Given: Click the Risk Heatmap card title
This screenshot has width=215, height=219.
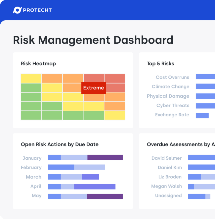Looking at the screenshot, I should (38, 64).
